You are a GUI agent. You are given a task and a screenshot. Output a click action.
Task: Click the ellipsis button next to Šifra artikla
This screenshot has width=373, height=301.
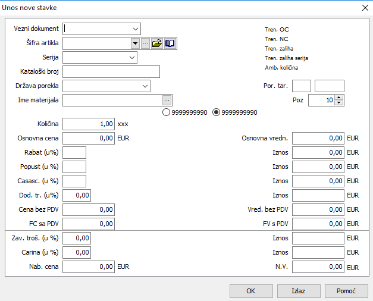tap(145, 43)
